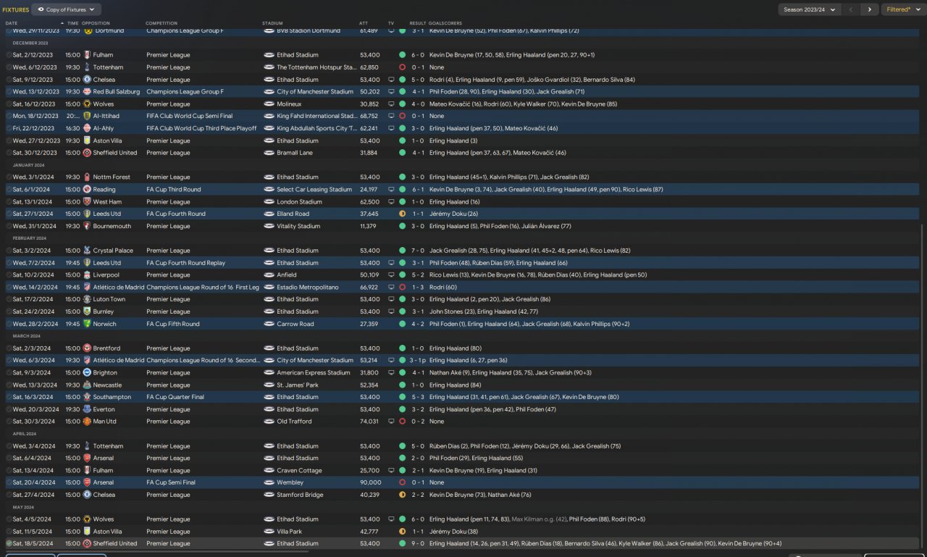Image resolution: width=927 pixels, height=557 pixels.
Task: Sort fixtures by the Stadium column header
Action: pos(272,23)
